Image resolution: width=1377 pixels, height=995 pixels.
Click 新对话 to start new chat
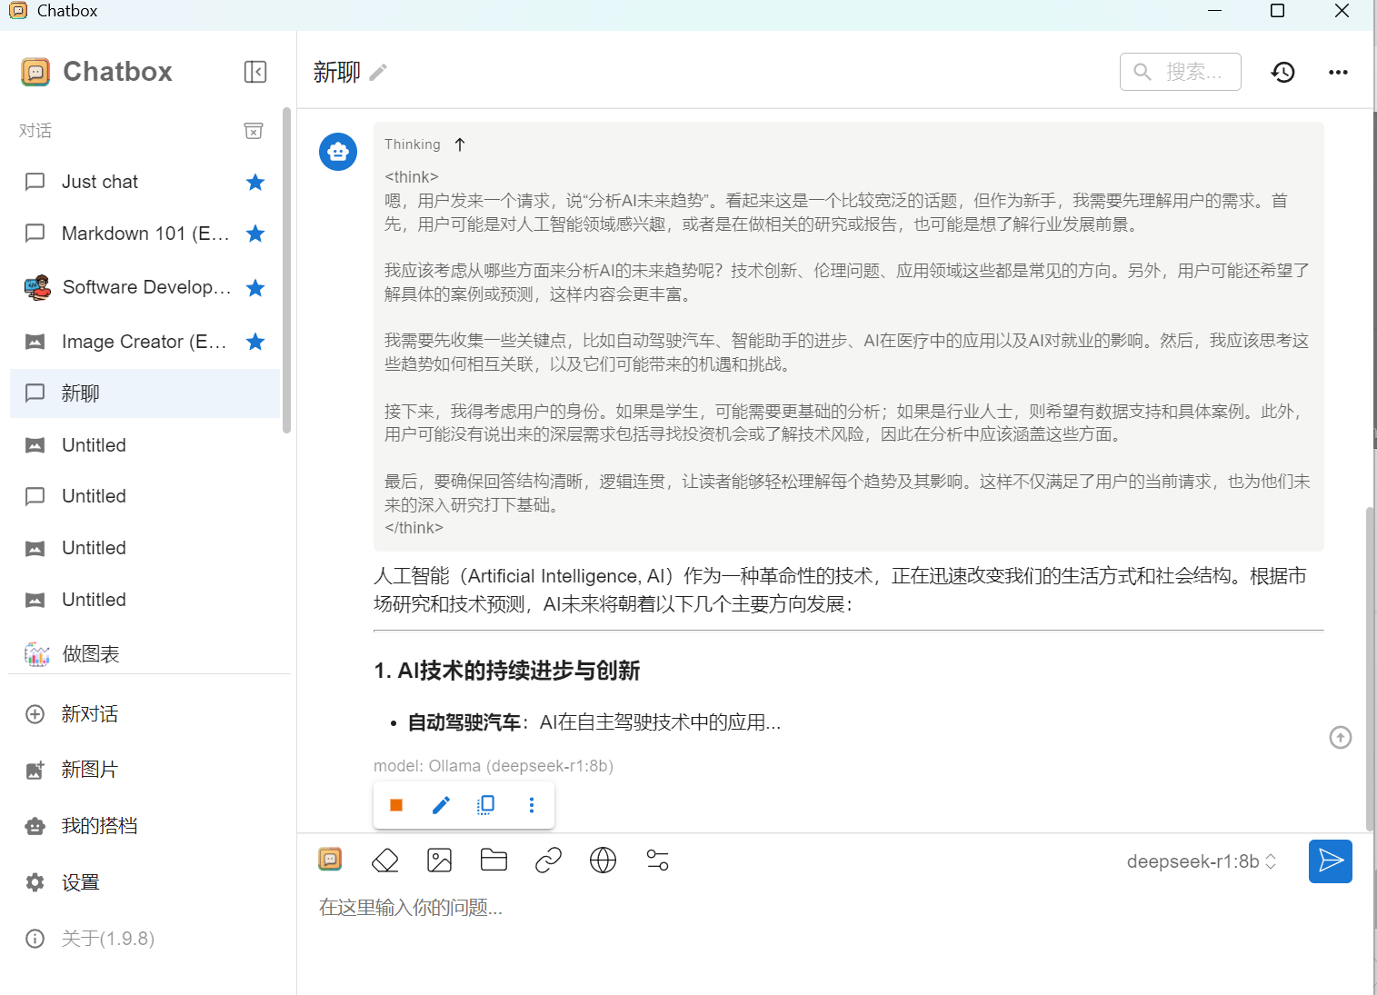pos(89,714)
